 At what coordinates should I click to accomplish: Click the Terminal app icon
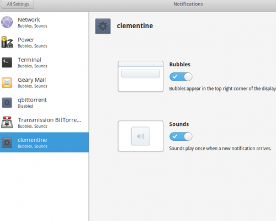coord(7,62)
